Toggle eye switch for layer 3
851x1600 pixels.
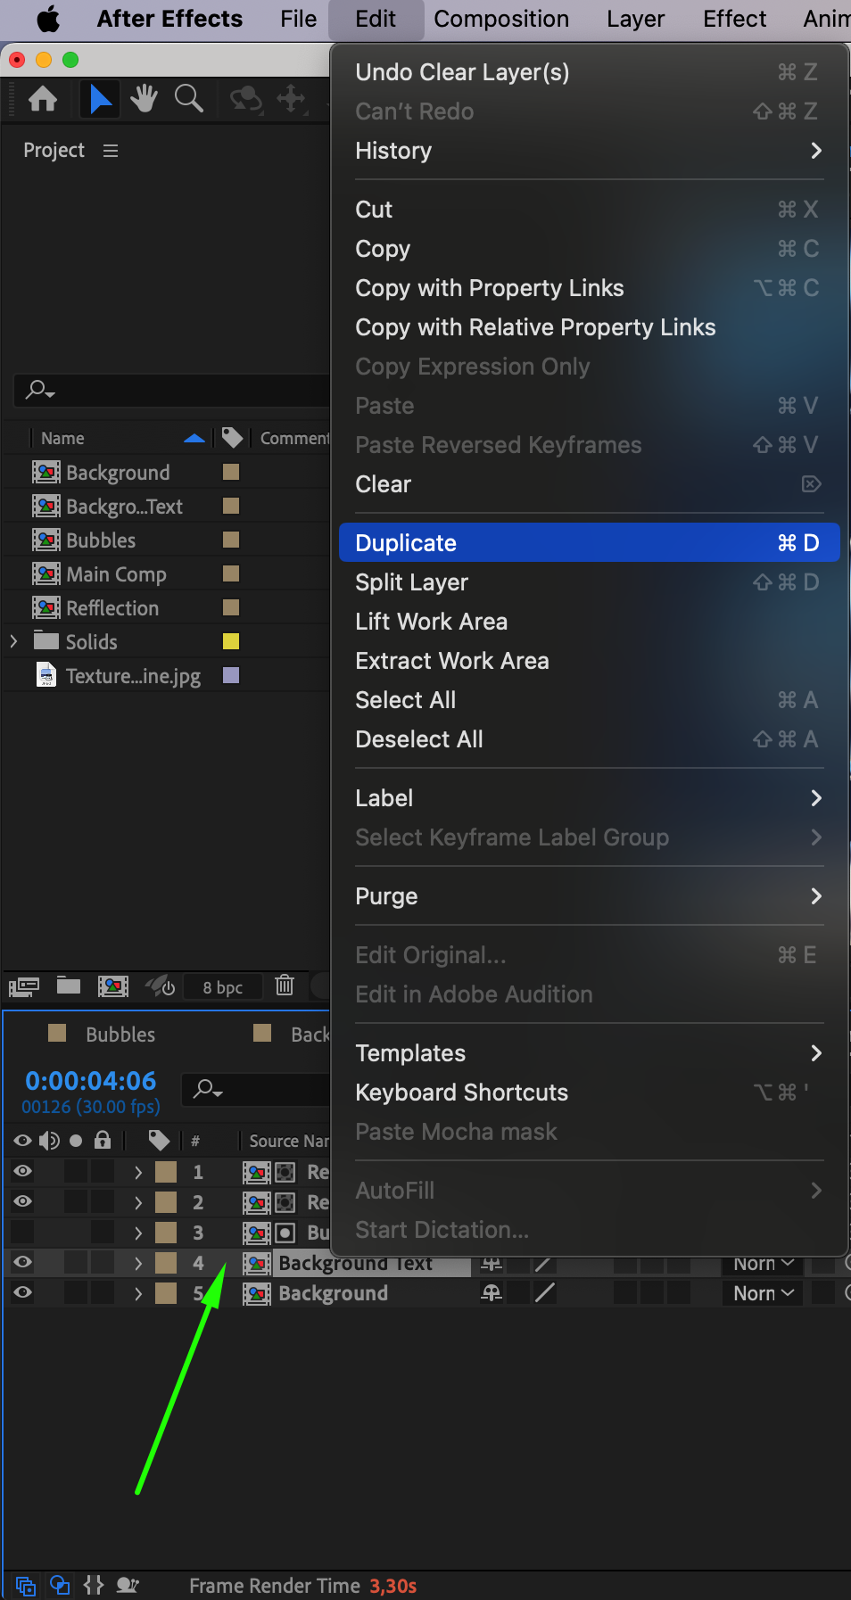(x=23, y=1232)
